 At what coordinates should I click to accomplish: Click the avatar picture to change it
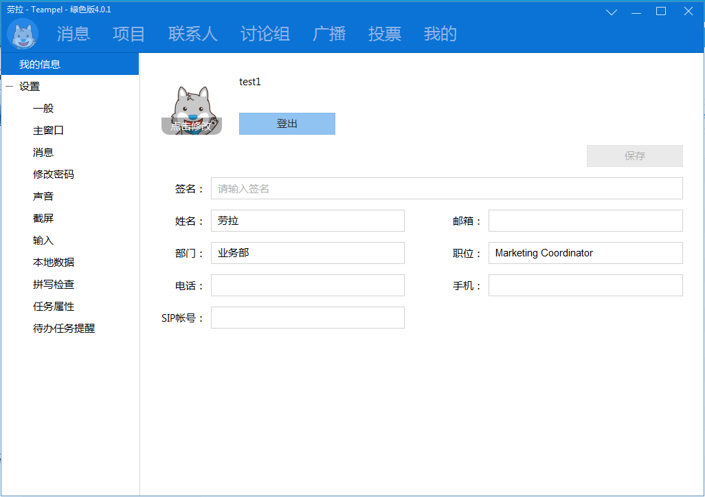point(192,109)
